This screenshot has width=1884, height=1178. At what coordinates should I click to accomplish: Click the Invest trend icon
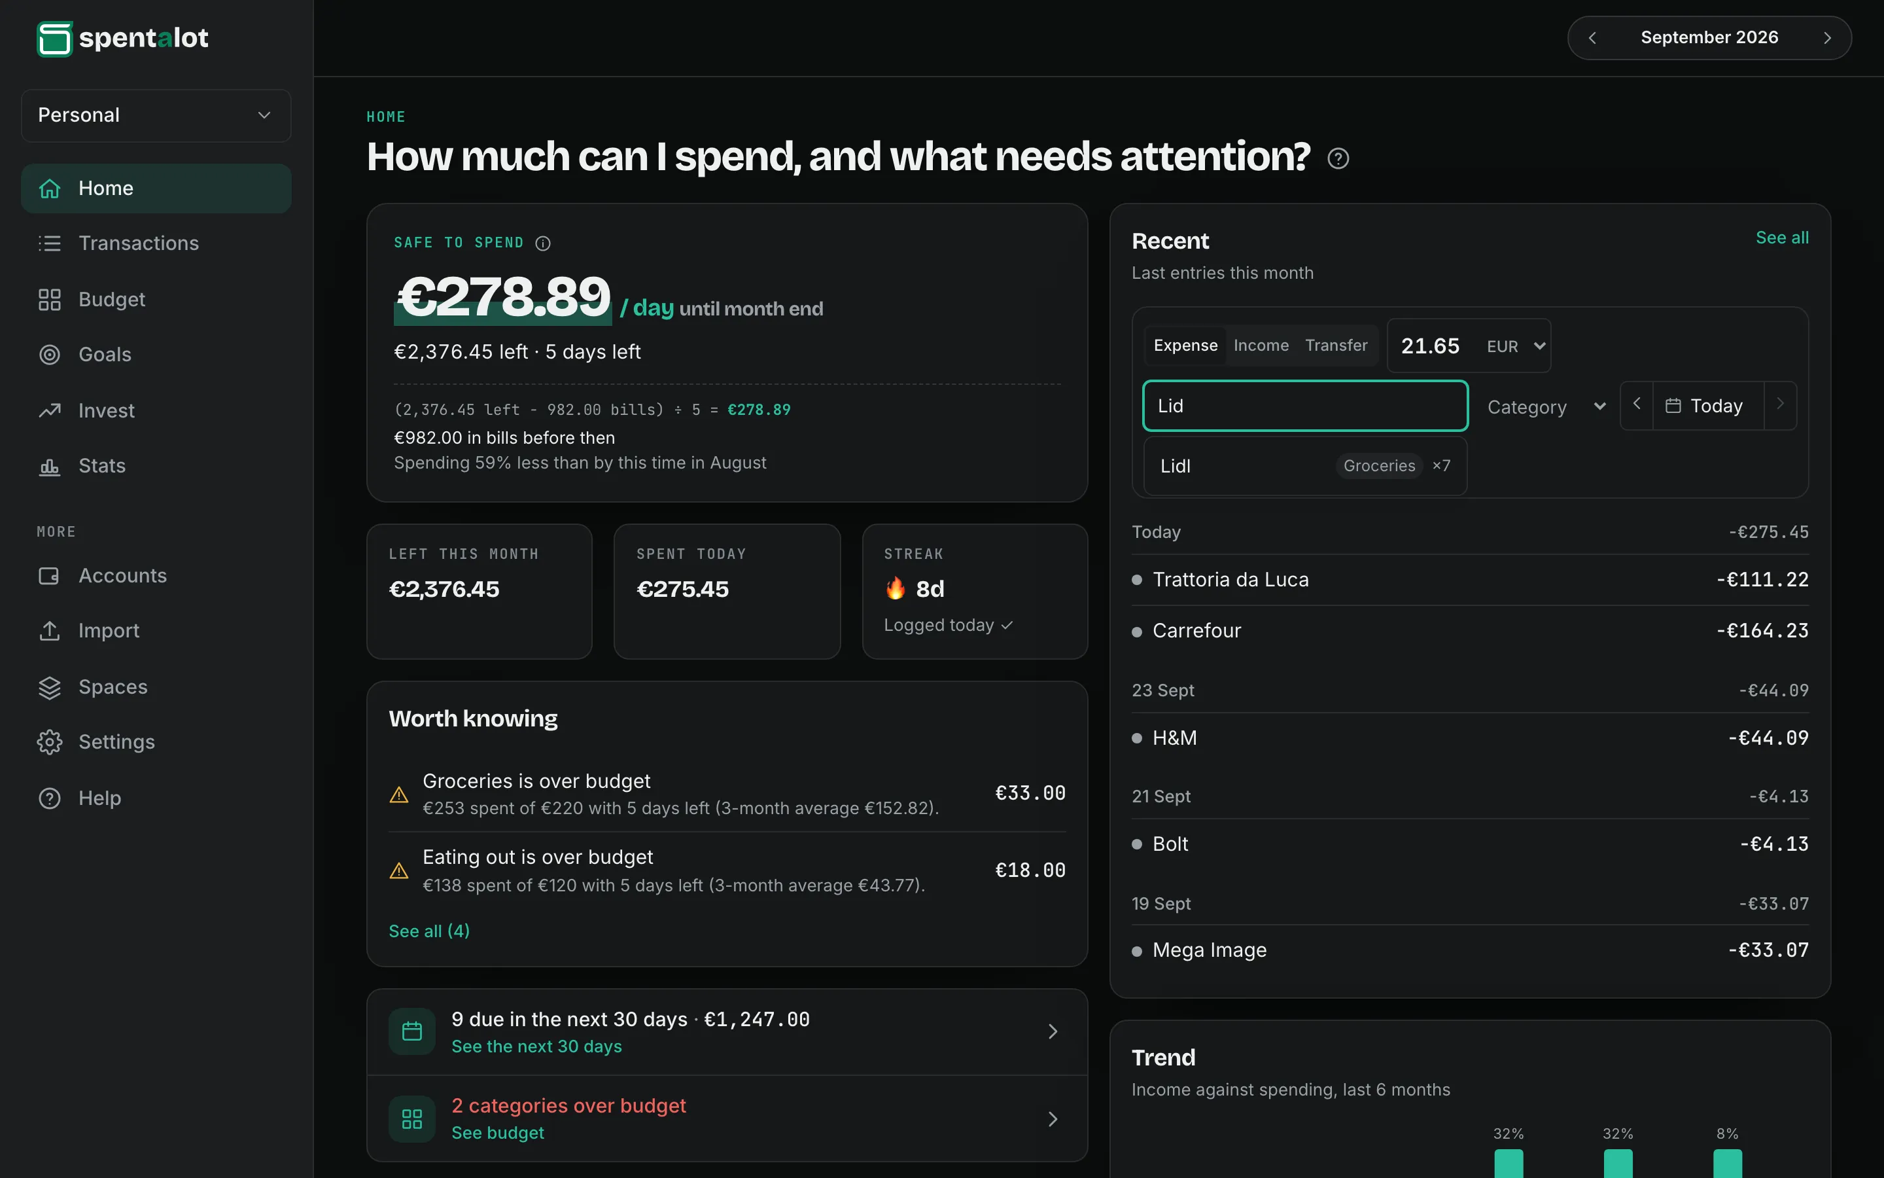click(x=50, y=410)
